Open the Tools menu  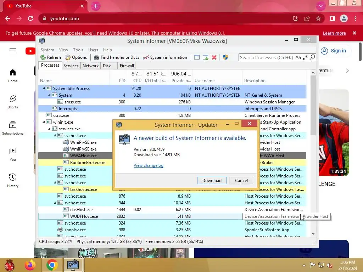78,50
